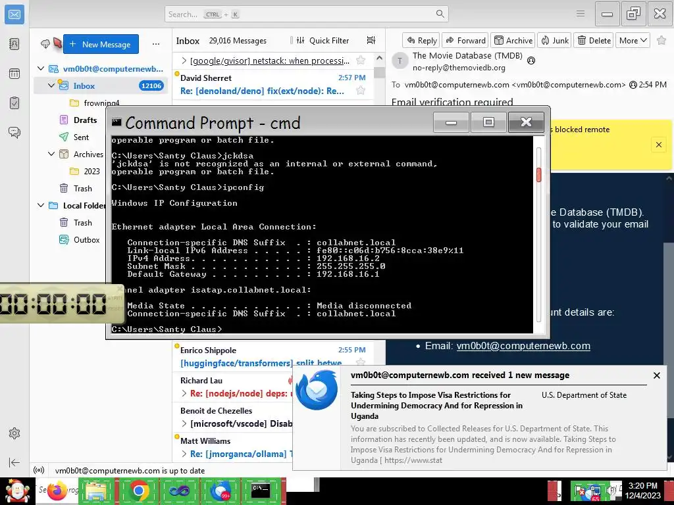The width and height of the screenshot is (674, 505).
Task: Open the vm0b0t@computernewb.com email link
Action: pos(523,346)
